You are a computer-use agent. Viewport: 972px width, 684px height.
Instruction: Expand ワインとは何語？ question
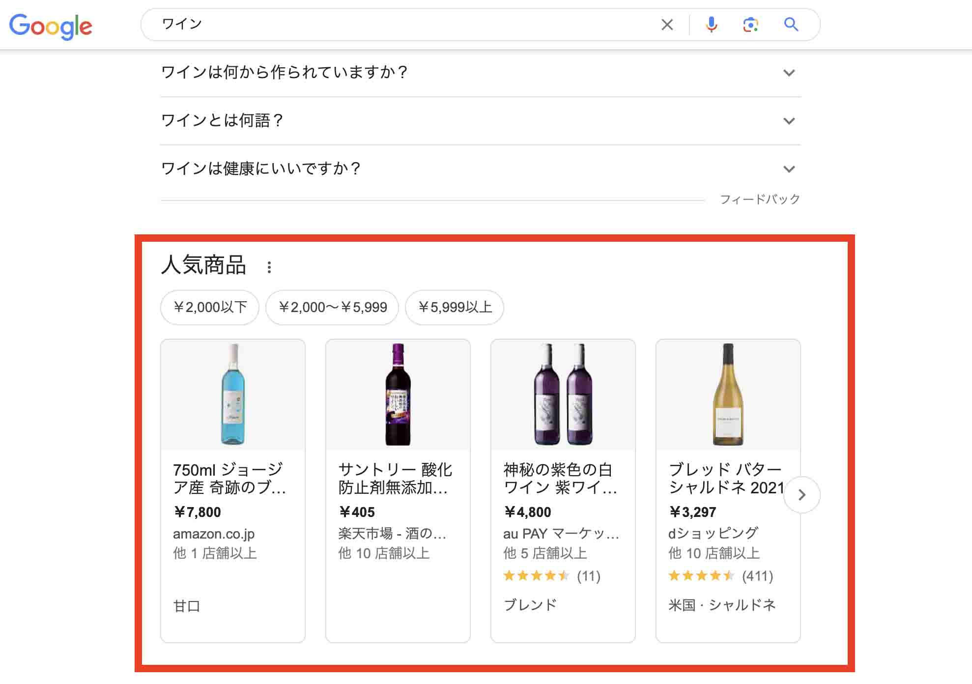click(481, 121)
